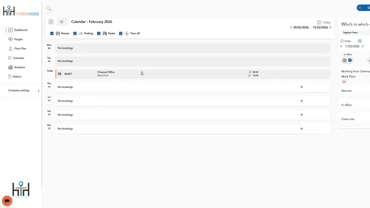Open the People page
Image resolution: width=370 pixels, height=208 pixels.
[16, 39]
